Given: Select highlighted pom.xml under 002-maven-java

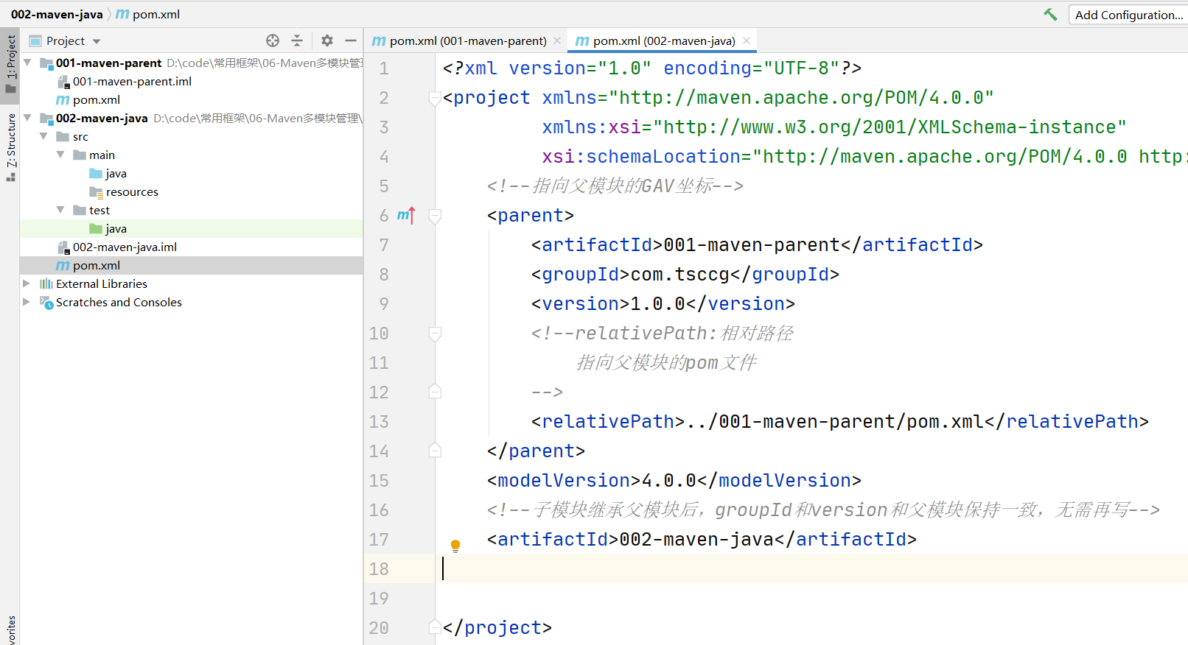Looking at the screenshot, I should [x=96, y=265].
